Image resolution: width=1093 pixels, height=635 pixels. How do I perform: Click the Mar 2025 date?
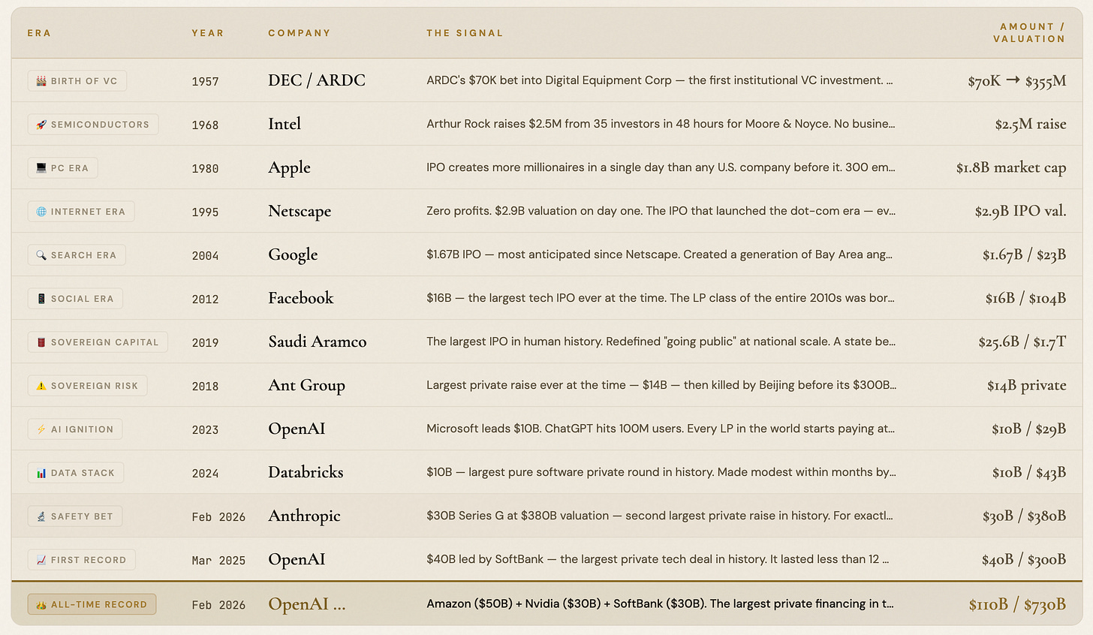218,560
